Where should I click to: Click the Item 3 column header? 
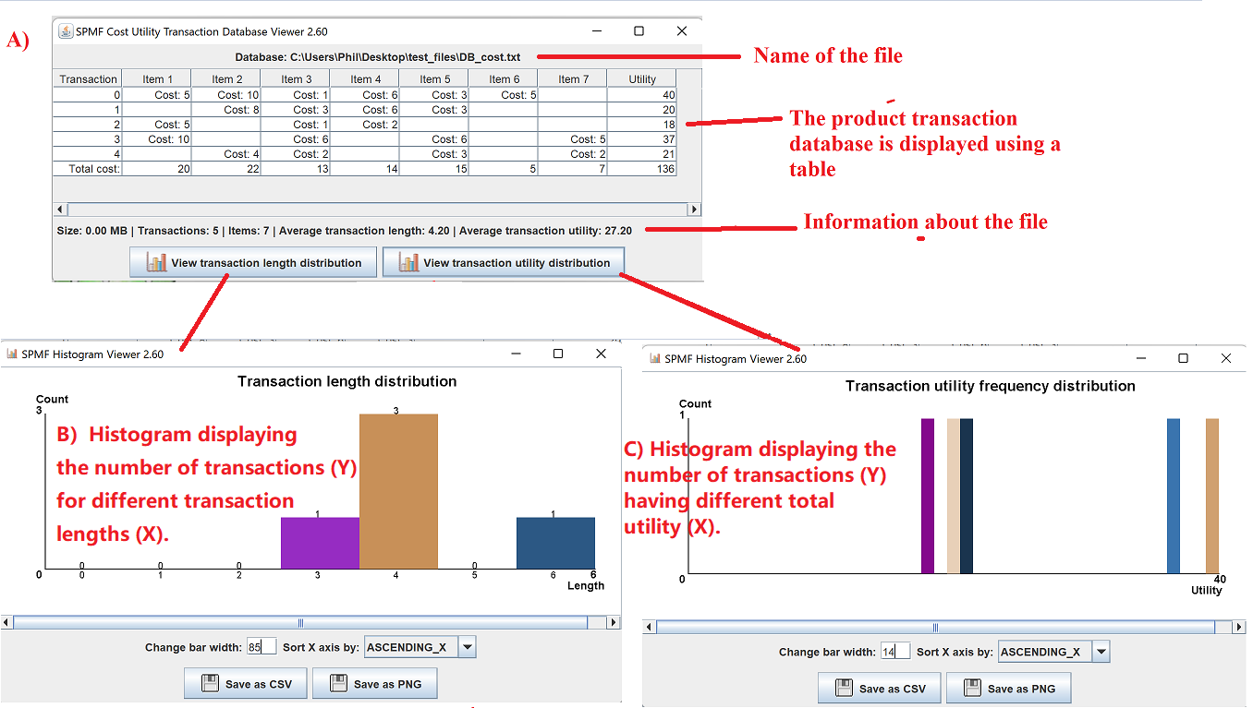(x=296, y=79)
